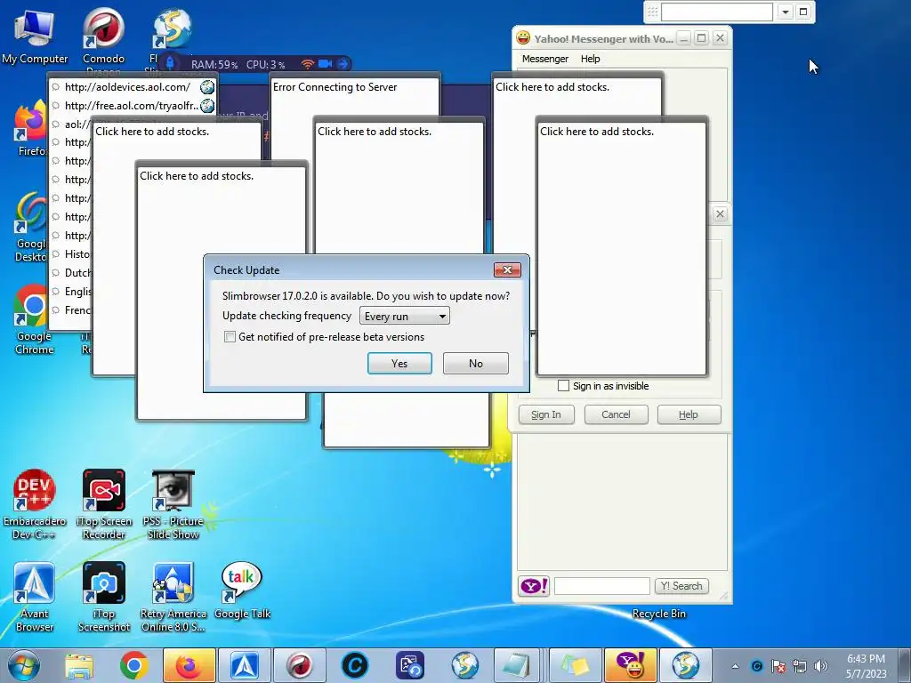Image resolution: width=911 pixels, height=683 pixels.
Task: Open the sticky notes taskbar icon
Action: tap(576, 665)
